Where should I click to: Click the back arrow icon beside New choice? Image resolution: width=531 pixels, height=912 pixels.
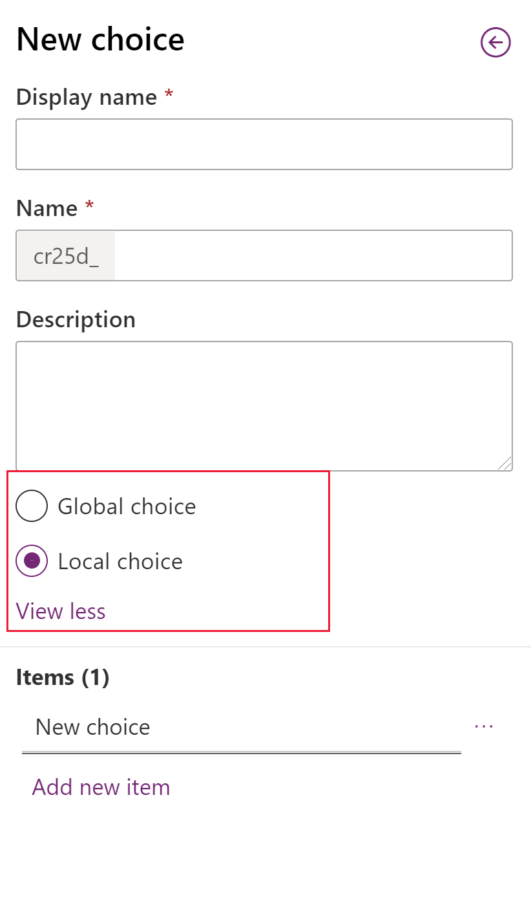pyautogui.click(x=495, y=43)
